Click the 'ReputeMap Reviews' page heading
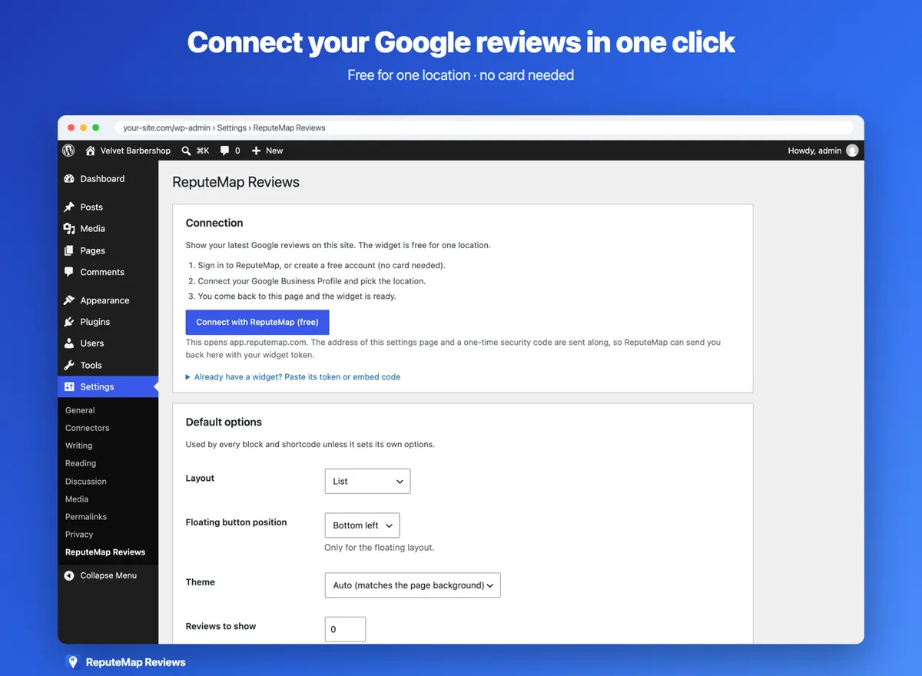This screenshot has height=676, width=922. point(236,182)
